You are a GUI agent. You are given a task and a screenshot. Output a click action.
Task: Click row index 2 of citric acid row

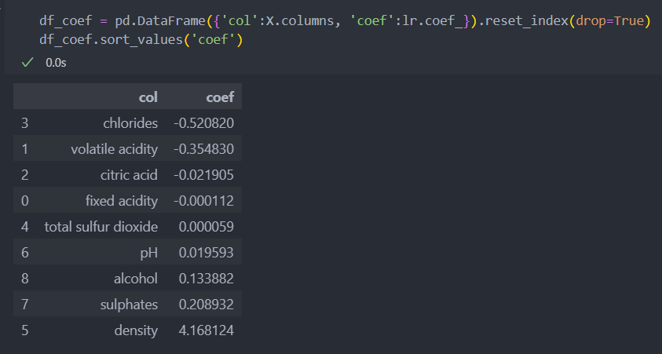[25, 175]
